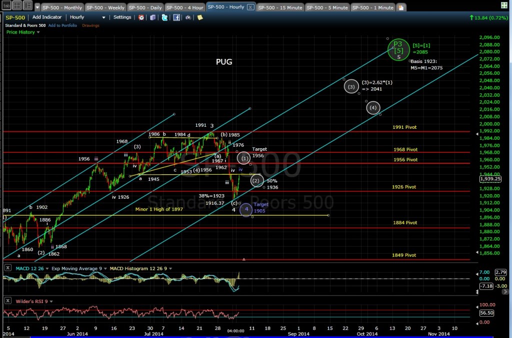Image resolution: width=512 pixels, height=338 pixels.
Task: Open Wilder's RSI 9 dropdown
Action: (51, 302)
